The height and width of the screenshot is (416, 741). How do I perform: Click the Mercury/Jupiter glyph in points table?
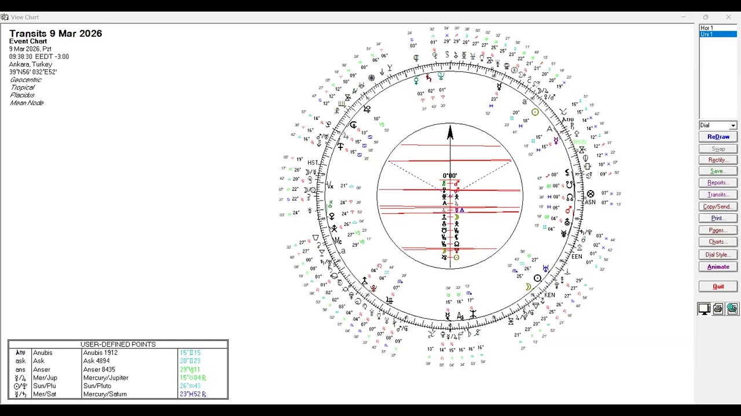[20, 378]
